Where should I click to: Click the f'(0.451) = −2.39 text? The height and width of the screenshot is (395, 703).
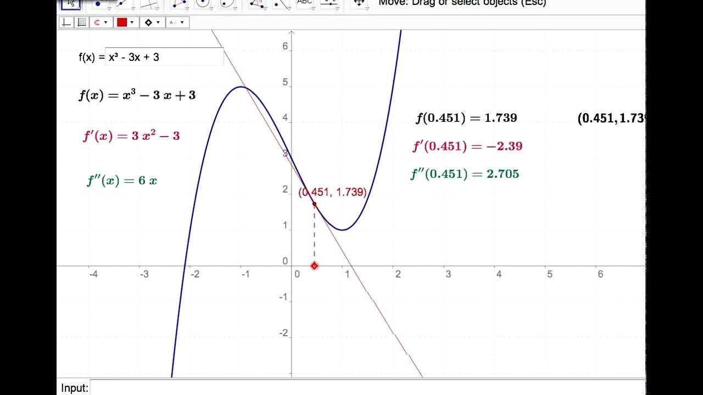467,146
